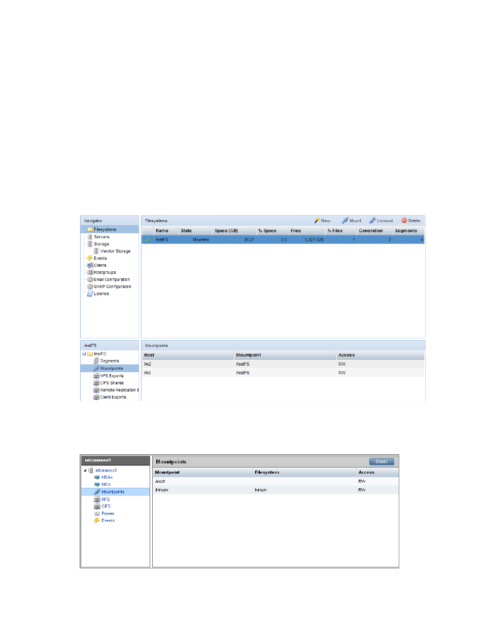Select HBAs icon under mtomasss1
This screenshot has height=644, width=484.
[97, 477]
